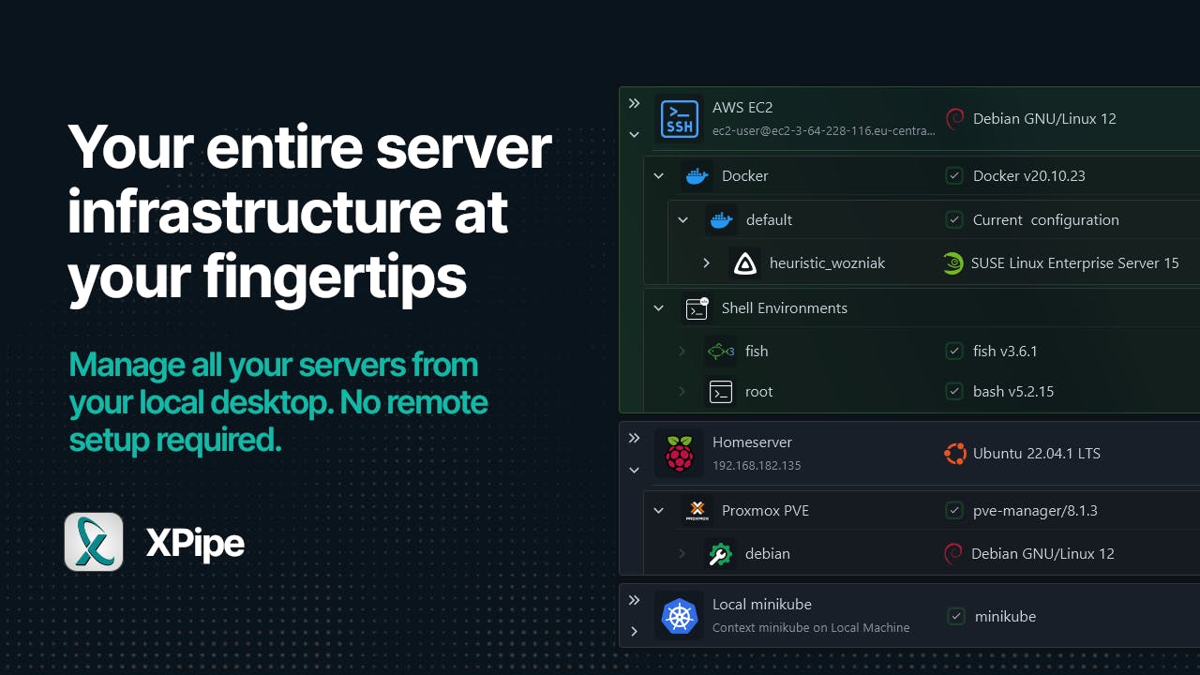Image resolution: width=1200 pixels, height=675 pixels.
Task: Expand the root shell entry
Action: click(x=682, y=392)
